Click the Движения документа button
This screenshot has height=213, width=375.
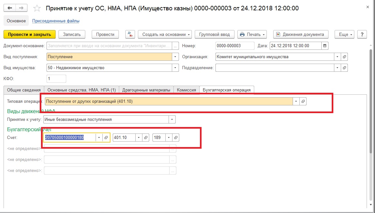pyautogui.click(x=300, y=35)
